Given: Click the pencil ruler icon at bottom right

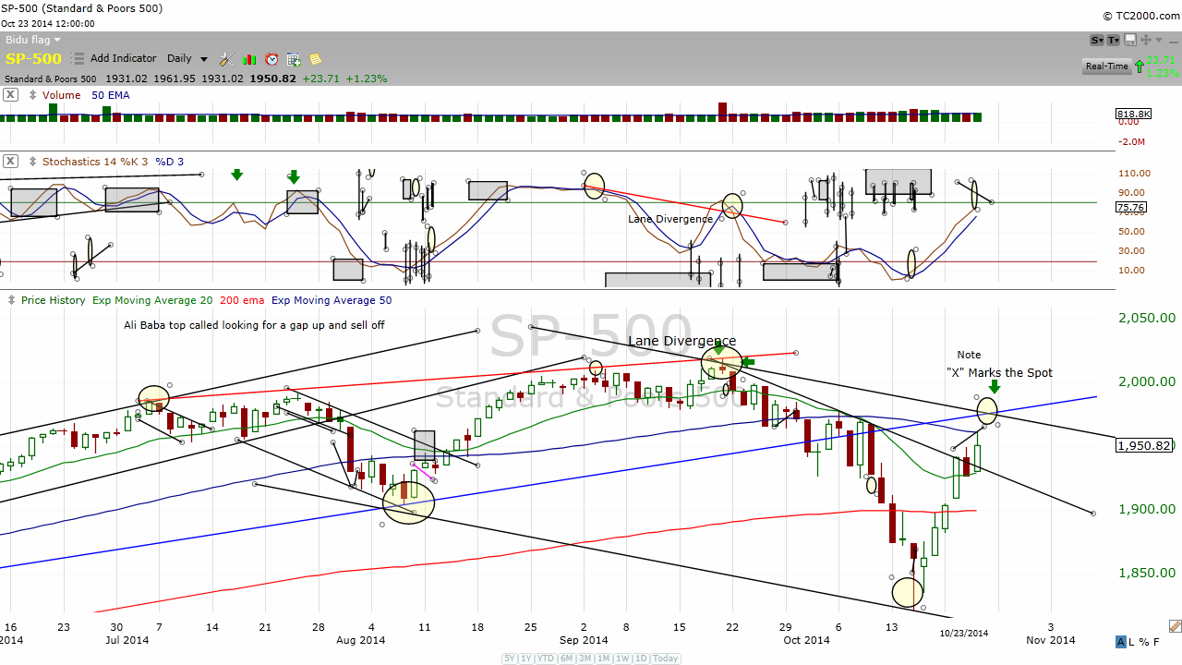Looking at the screenshot, I should coord(1174,626).
